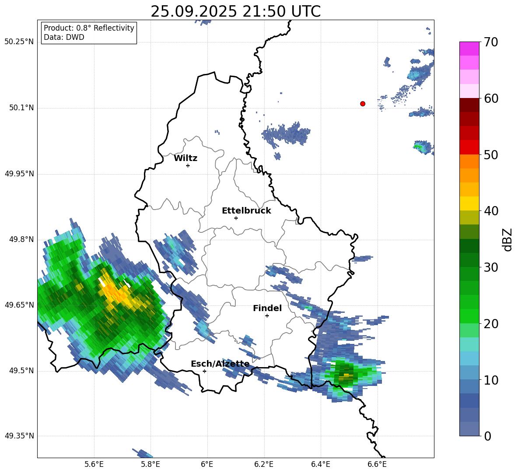Screen dimensions: 518x473
Task: Click the Ettelbruck station cross marker
Action: pos(236,218)
